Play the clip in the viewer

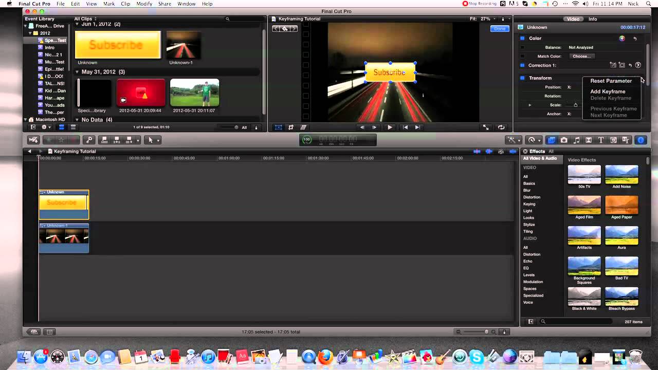point(390,127)
